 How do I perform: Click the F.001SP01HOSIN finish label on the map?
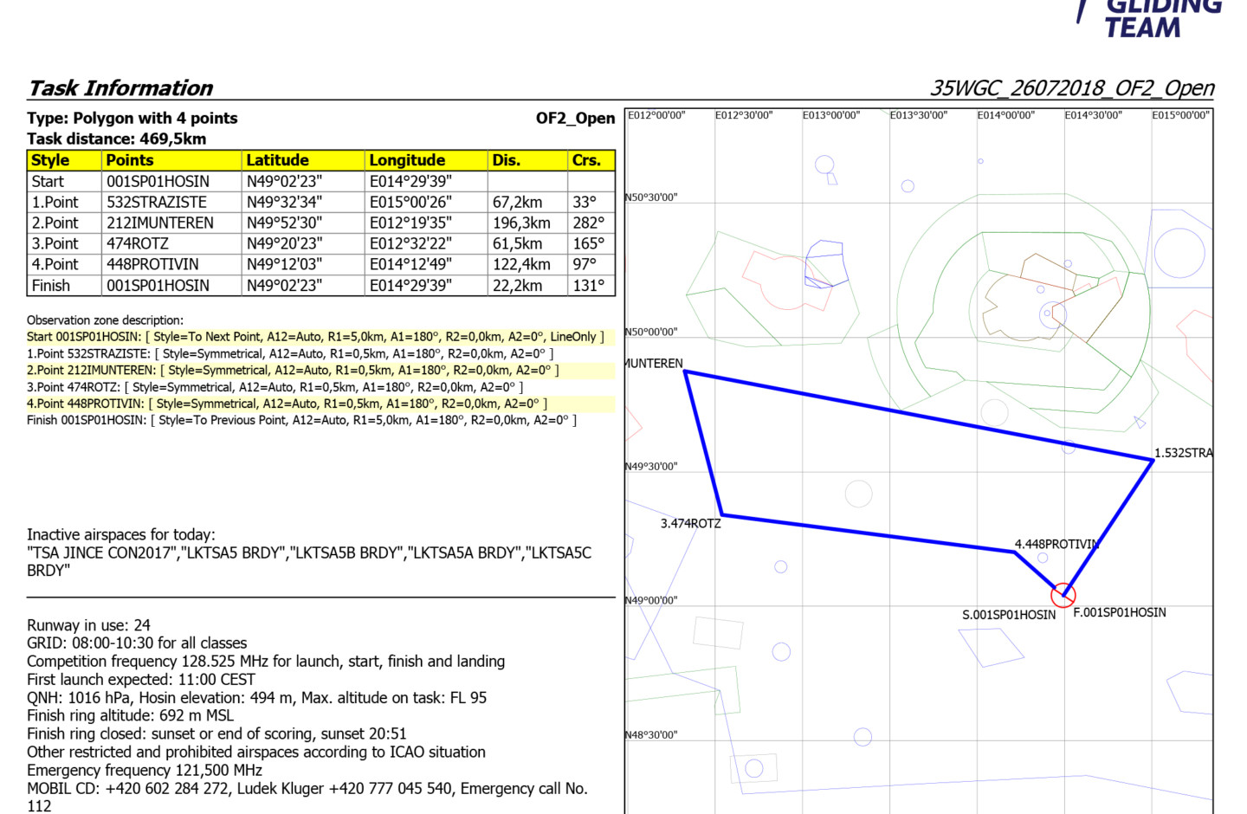point(1119,612)
